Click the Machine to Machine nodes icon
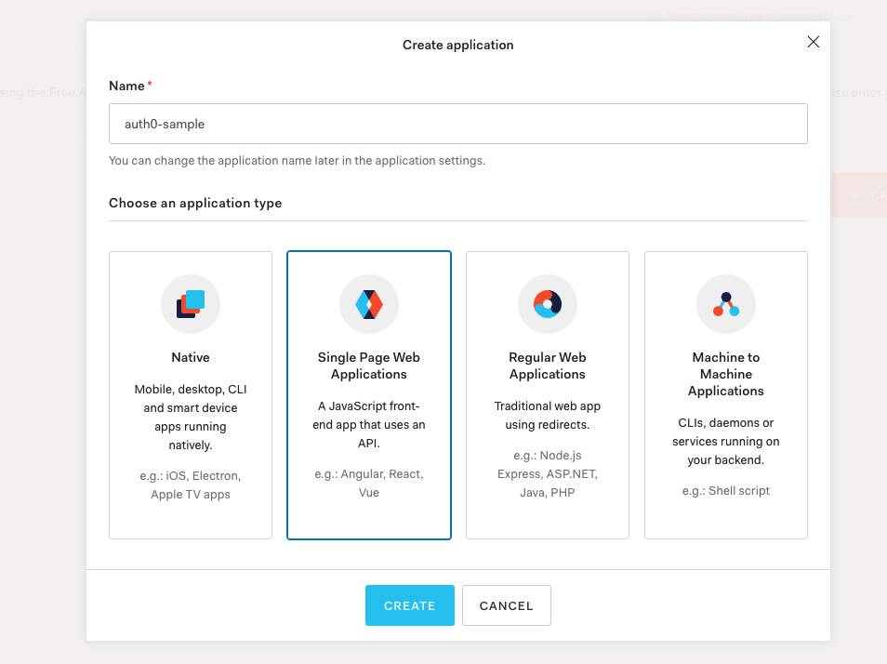Viewport: 887px width, 664px height. tap(726, 304)
